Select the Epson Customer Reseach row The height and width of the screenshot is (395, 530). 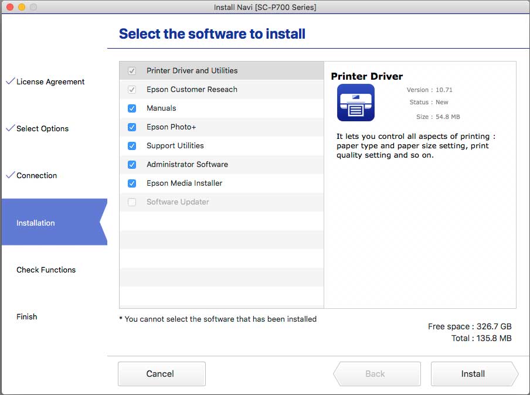point(222,90)
